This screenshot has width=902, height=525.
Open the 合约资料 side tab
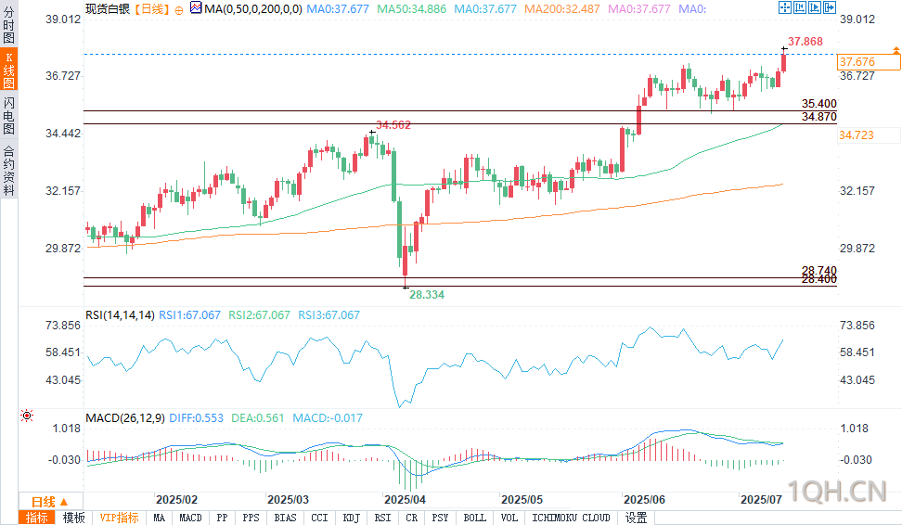pyautogui.click(x=8, y=170)
